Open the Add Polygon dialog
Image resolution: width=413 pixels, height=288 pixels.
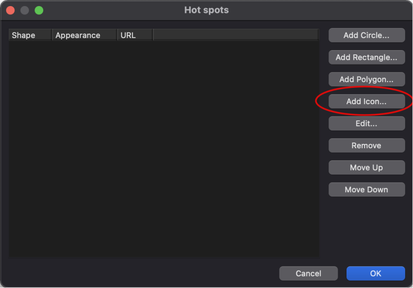pyautogui.click(x=366, y=79)
